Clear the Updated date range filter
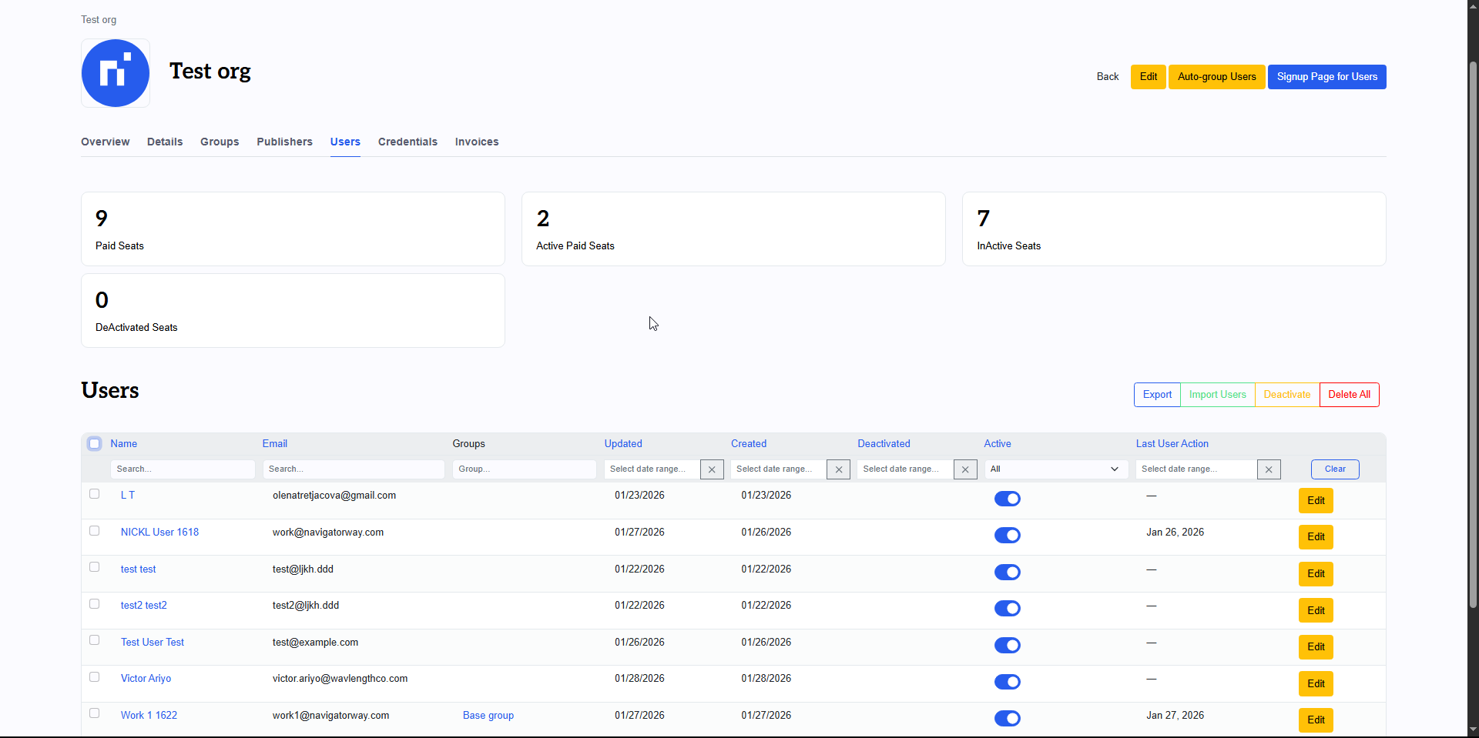Viewport: 1479px width, 738px height. pyautogui.click(x=712, y=469)
